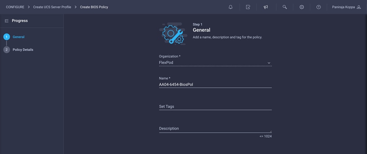367x154 pixels.
Task: Click the '<= 1024' character limit text
Action: [x=266, y=136]
